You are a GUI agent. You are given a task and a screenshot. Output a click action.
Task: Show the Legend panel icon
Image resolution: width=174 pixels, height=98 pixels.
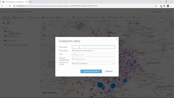(13, 23)
